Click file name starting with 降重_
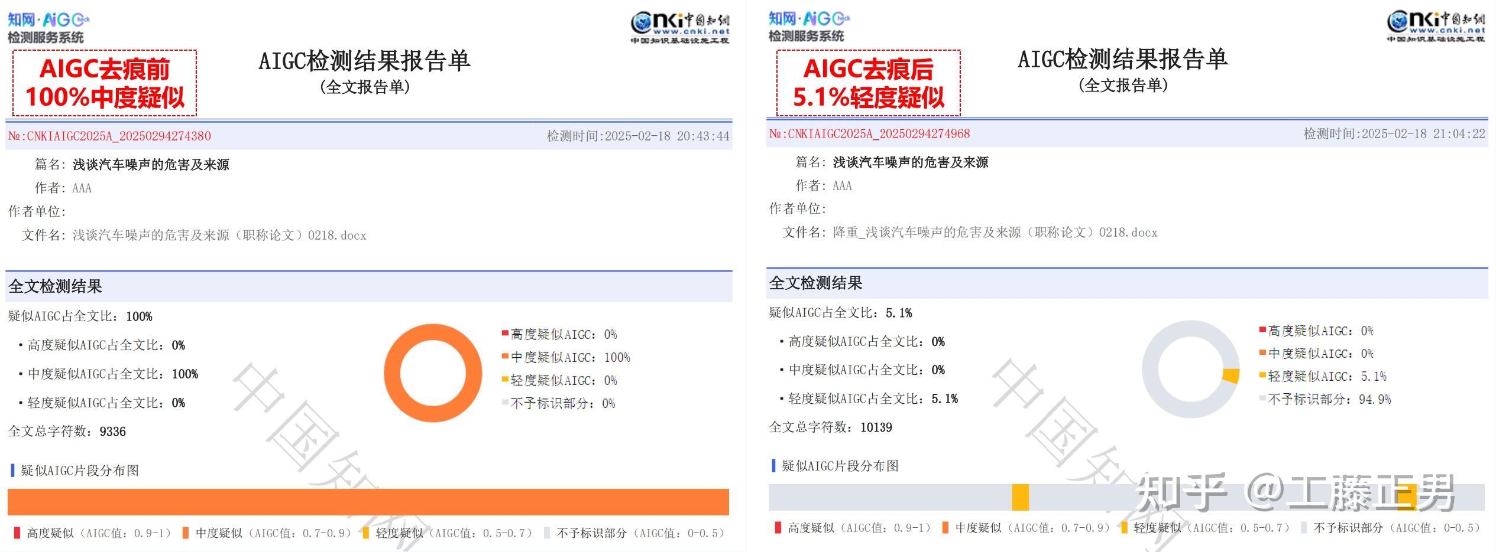This screenshot has height=552, width=1496. [x=995, y=233]
